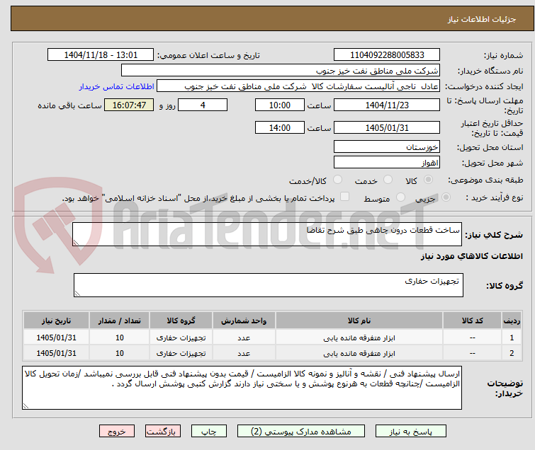The width and height of the screenshot is (535, 450).
Task: Click the اطلاعات کالاهای مورد نیاز heading
Action: tap(471, 256)
